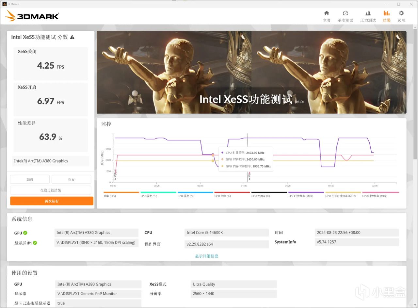
Task: Toggle the 帧率 (FPS) legend series
Action: (x=121, y=194)
